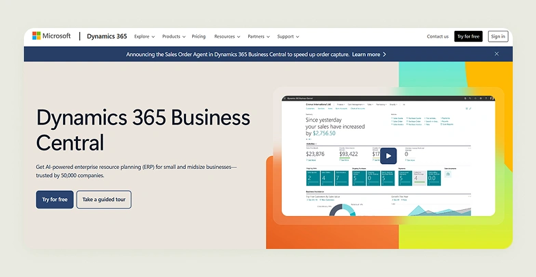Follow the Learn more announcement link
The height and width of the screenshot is (277, 536).
(x=369, y=55)
